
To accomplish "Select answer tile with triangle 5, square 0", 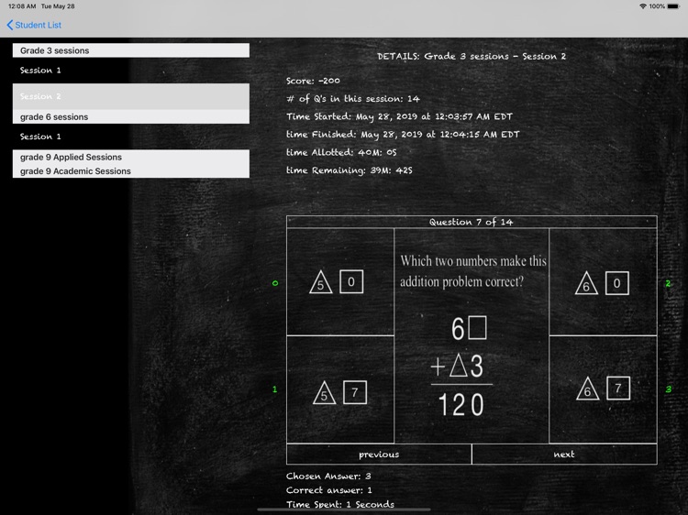I will [x=340, y=282].
